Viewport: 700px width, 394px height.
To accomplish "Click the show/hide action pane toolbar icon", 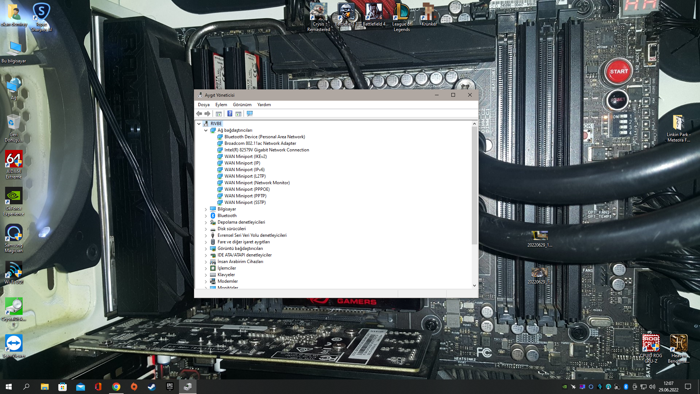I will coord(238,114).
